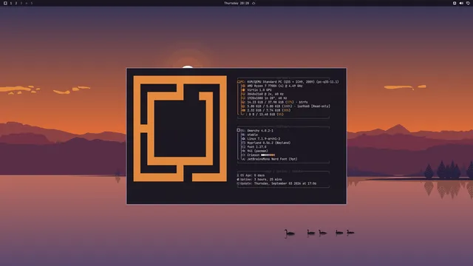Click the PC icon next to KVM/QEMU line

(239, 82)
